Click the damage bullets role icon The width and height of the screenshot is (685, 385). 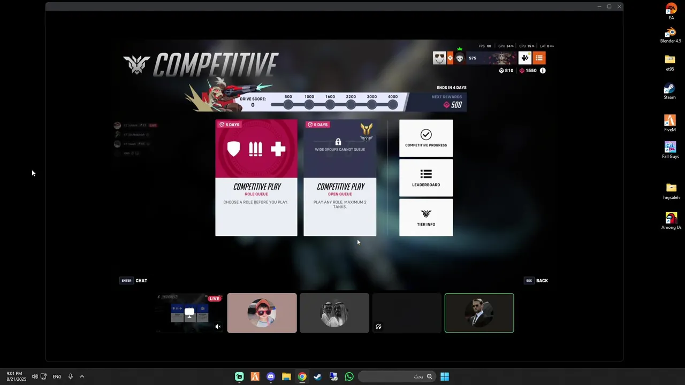point(256,149)
